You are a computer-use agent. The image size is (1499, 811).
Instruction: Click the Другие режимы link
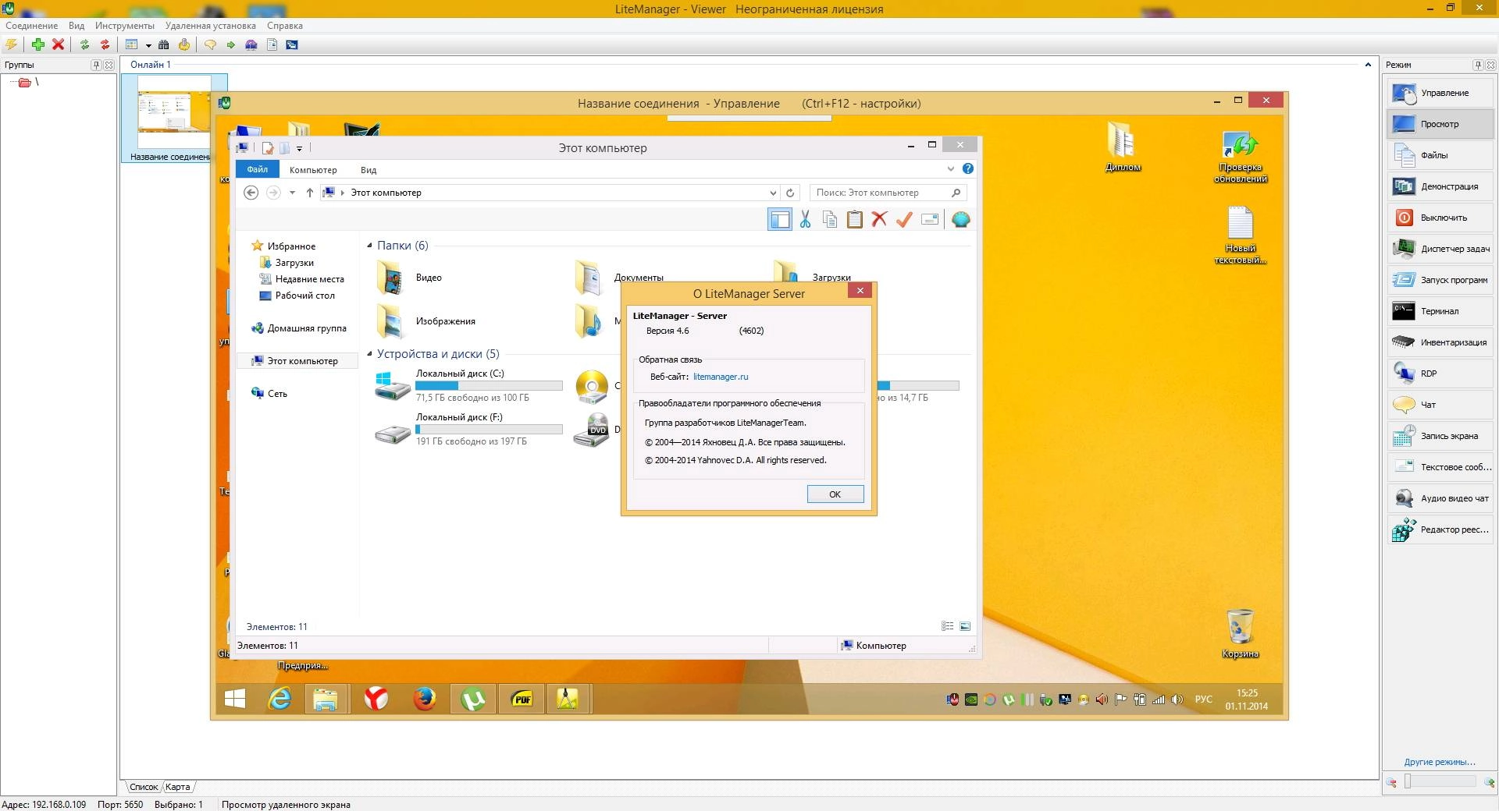1439,762
